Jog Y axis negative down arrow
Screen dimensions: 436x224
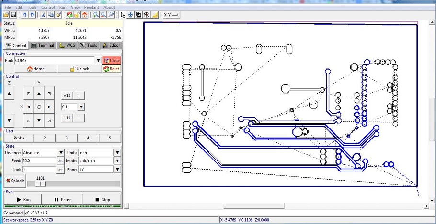pos(39,120)
